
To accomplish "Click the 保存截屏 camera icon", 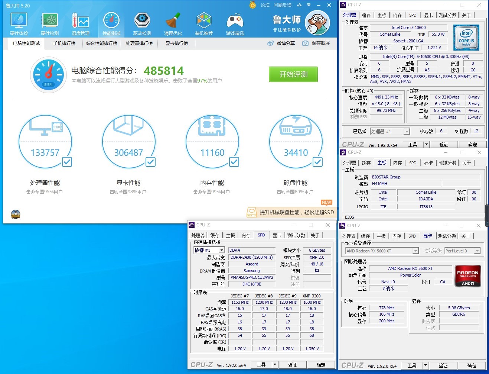I will point(305,43).
